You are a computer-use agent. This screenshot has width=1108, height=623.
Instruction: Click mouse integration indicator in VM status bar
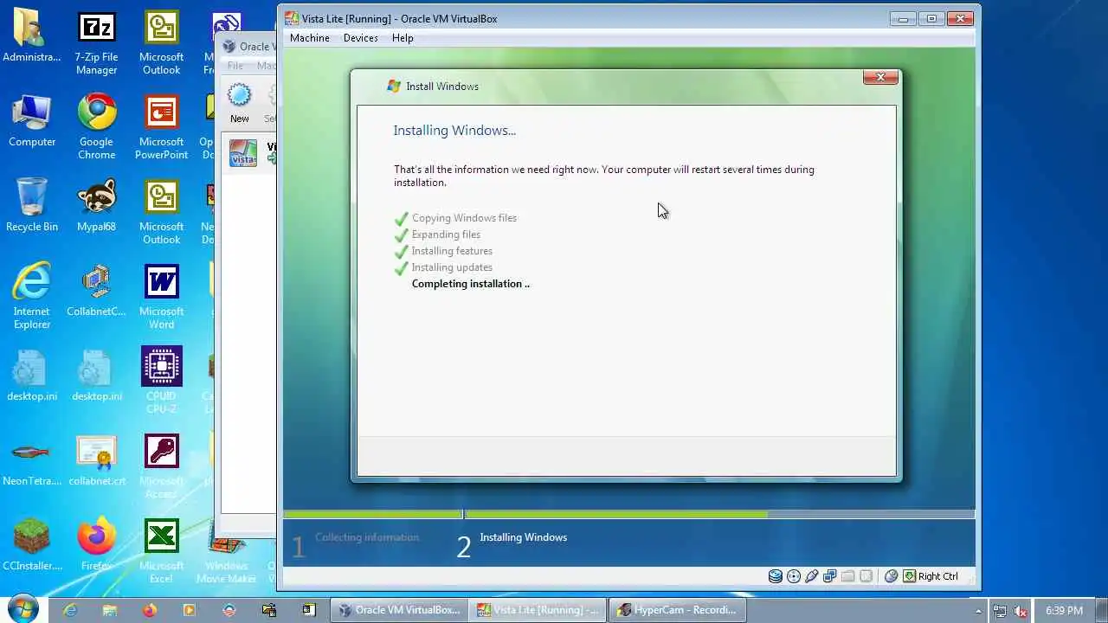891,576
